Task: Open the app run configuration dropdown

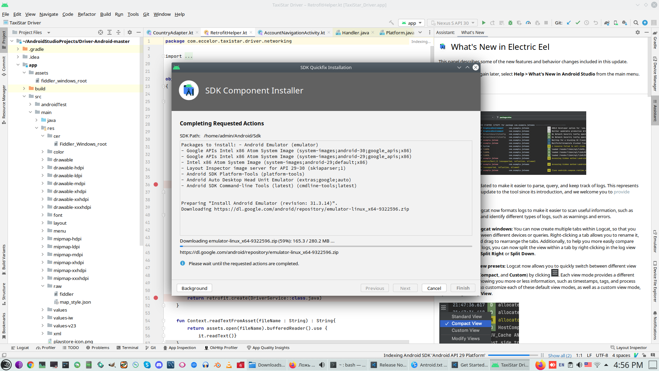Action: (412, 23)
